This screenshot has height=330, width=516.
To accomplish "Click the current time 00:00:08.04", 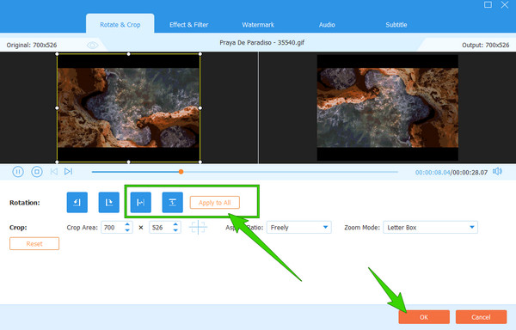I will click(433, 172).
